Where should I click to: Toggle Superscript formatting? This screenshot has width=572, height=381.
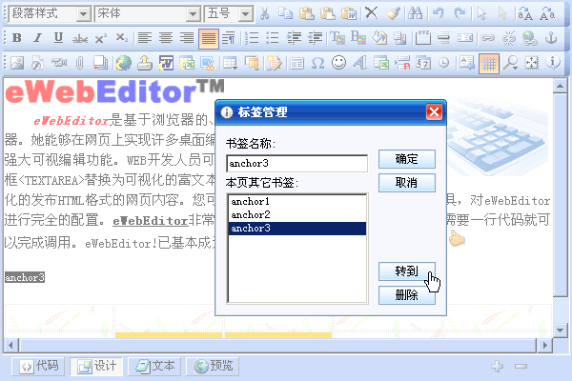(x=100, y=38)
